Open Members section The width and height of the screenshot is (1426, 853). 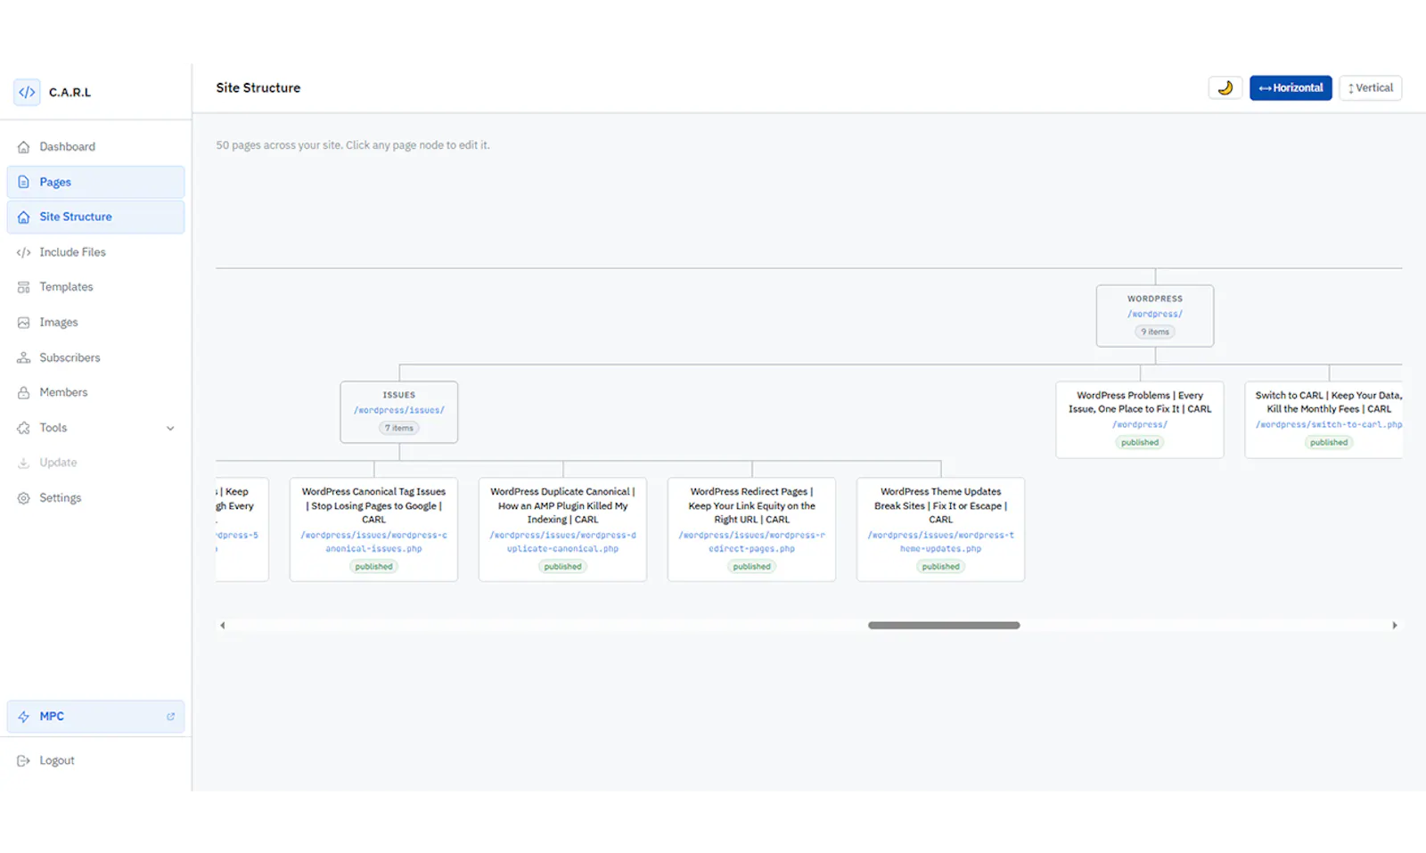(x=95, y=392)
